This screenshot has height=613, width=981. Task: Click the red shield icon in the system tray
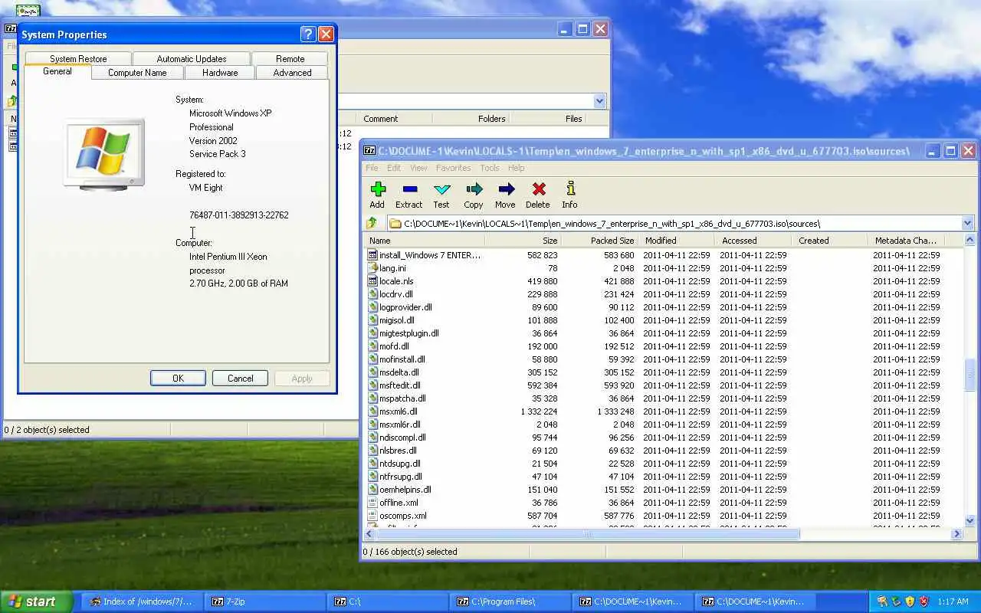point(924,602)
